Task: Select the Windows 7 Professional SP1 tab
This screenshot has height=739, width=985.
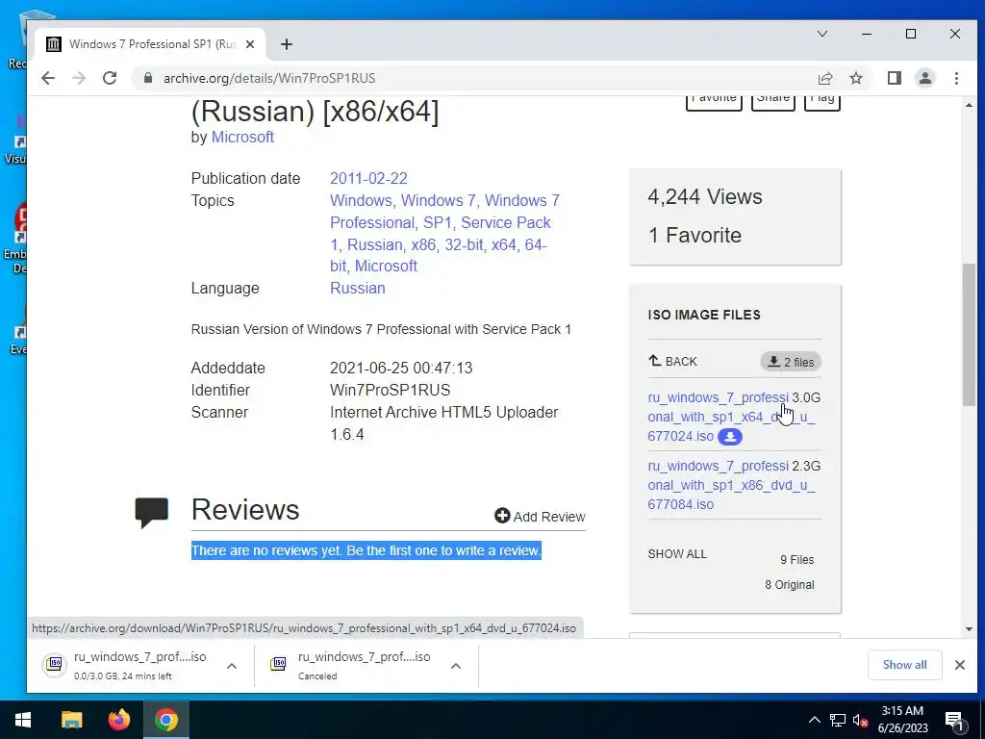Action: pyautogui.click(x=149, y=44)
